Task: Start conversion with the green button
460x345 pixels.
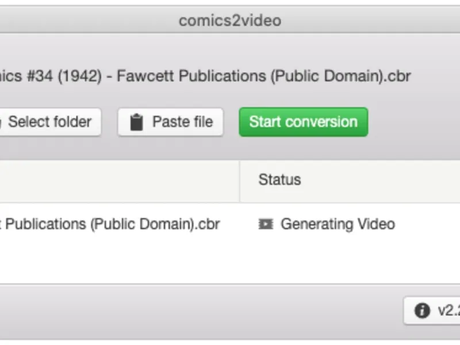Action: point(303,122)
